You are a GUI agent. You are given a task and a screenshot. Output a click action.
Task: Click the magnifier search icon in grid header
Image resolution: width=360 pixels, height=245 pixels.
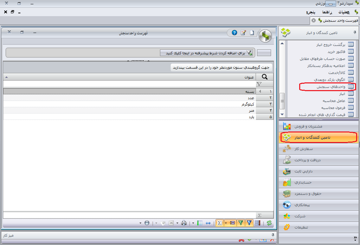tap(264, 77)
